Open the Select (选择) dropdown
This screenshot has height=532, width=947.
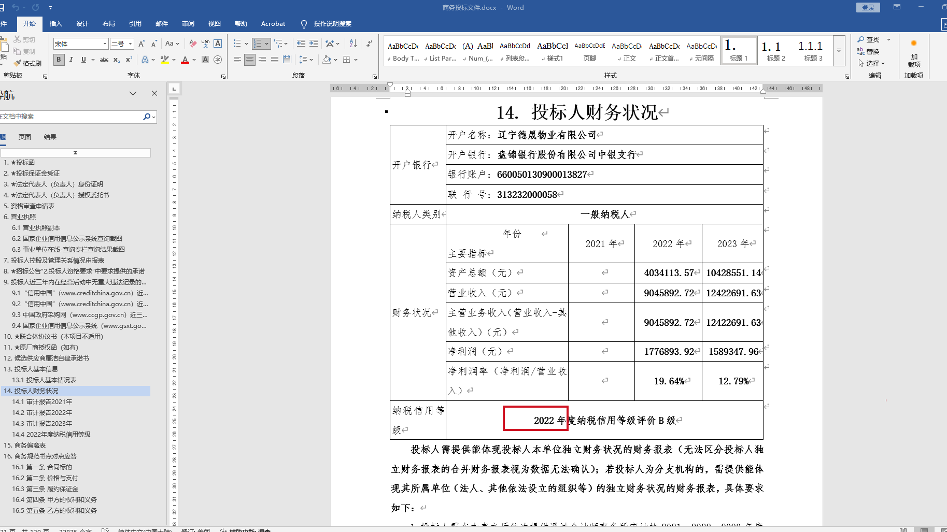click(872, 63)
